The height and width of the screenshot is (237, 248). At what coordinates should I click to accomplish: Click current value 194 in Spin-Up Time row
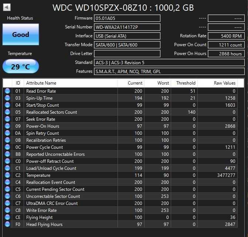click(x=138, y=98)
